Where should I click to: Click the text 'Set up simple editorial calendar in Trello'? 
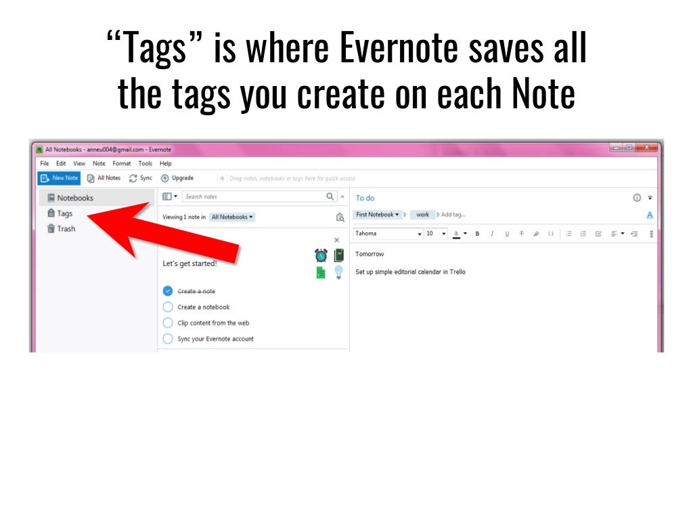tap(410, 272)
